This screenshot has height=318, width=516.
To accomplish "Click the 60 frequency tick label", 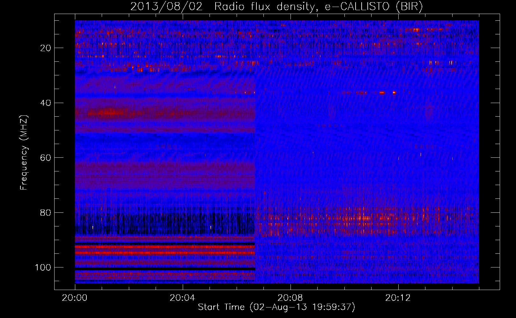I will [x=45, y=158].
